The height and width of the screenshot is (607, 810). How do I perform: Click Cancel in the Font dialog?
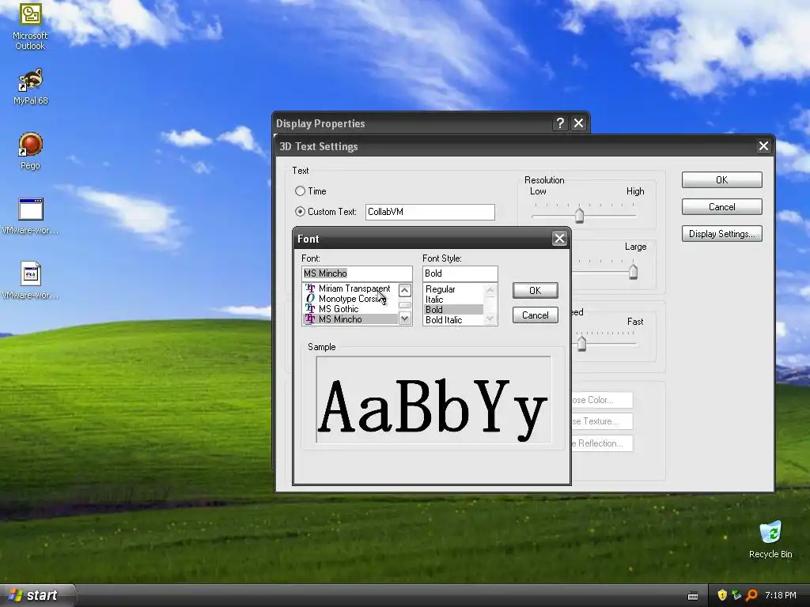[536, 315]
